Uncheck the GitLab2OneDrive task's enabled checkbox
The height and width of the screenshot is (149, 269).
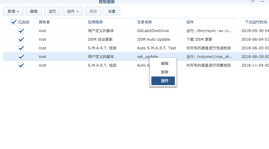pos(21,31)
